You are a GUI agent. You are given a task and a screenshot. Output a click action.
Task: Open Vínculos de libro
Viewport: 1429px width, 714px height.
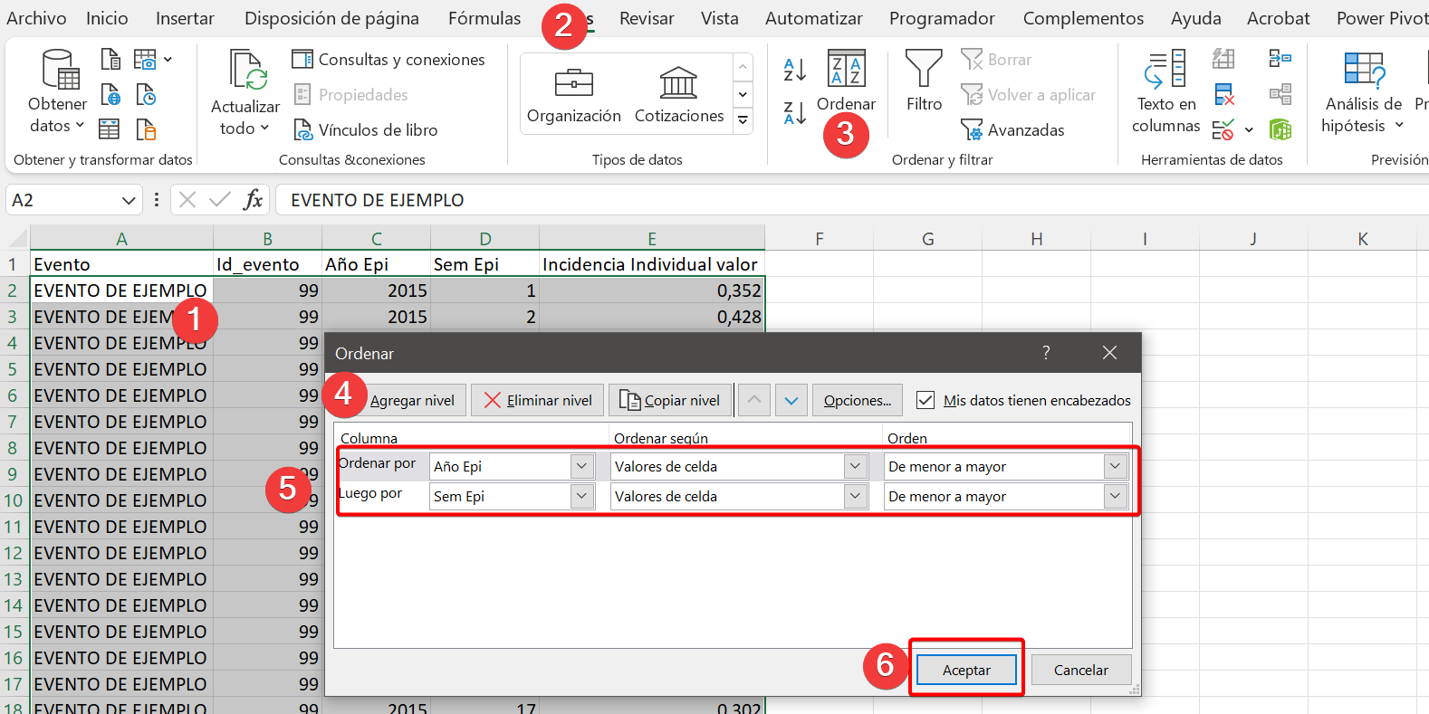click(x=365, y=130)
